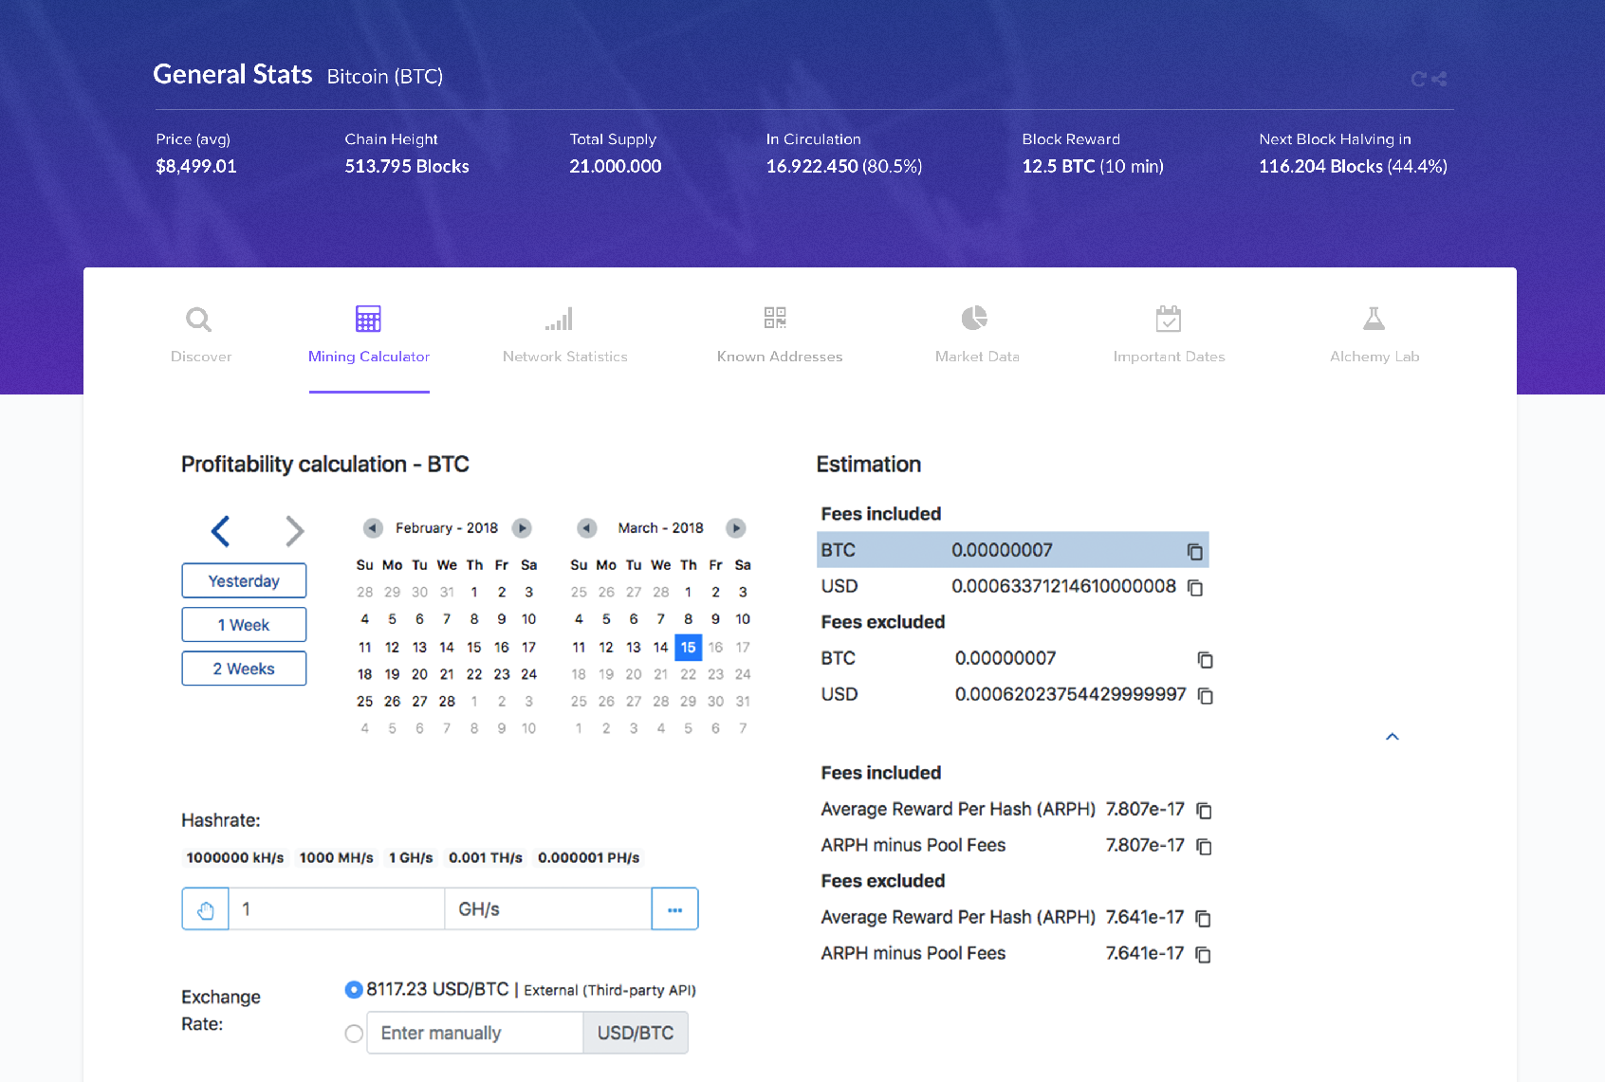The image size is (1605, 1082).
Task: Copy fees-excluded Average Reward Per Hash value
Action: click(x=1203, y=918)
